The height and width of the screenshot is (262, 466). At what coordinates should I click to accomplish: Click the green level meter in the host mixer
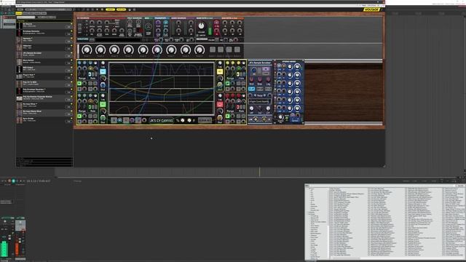[4, 248]
